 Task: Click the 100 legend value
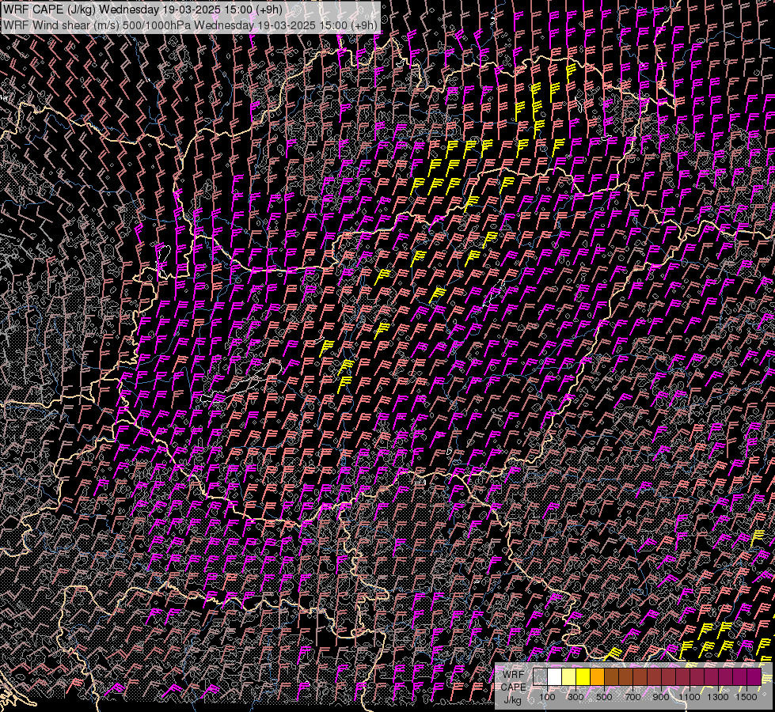[x=547, y=697]
